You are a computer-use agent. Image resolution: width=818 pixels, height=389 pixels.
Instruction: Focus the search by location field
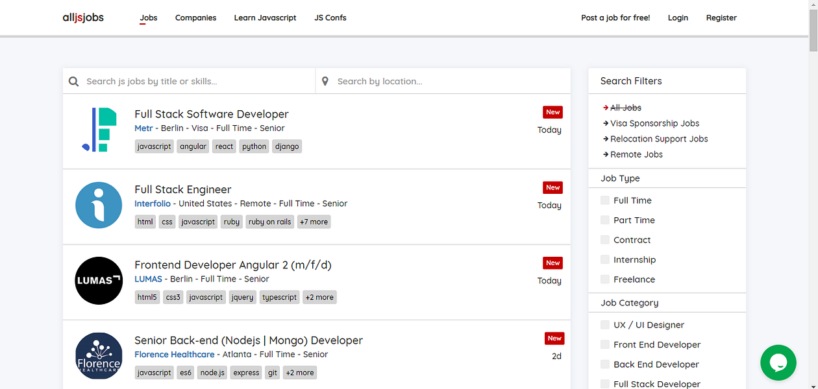pos(443,81)
